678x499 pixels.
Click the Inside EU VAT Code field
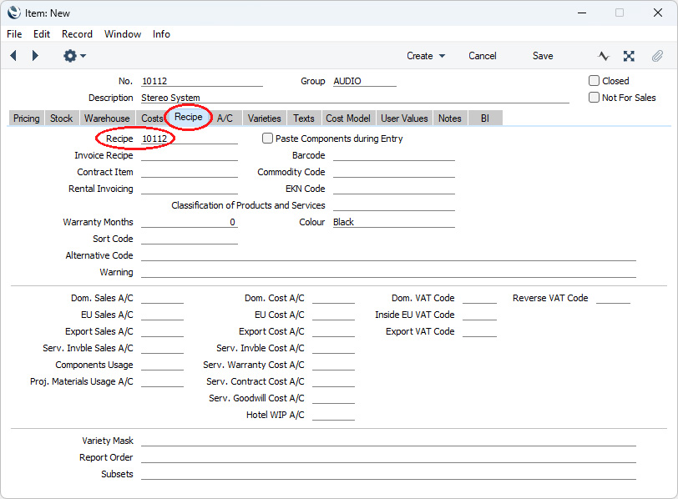point(479,315)
